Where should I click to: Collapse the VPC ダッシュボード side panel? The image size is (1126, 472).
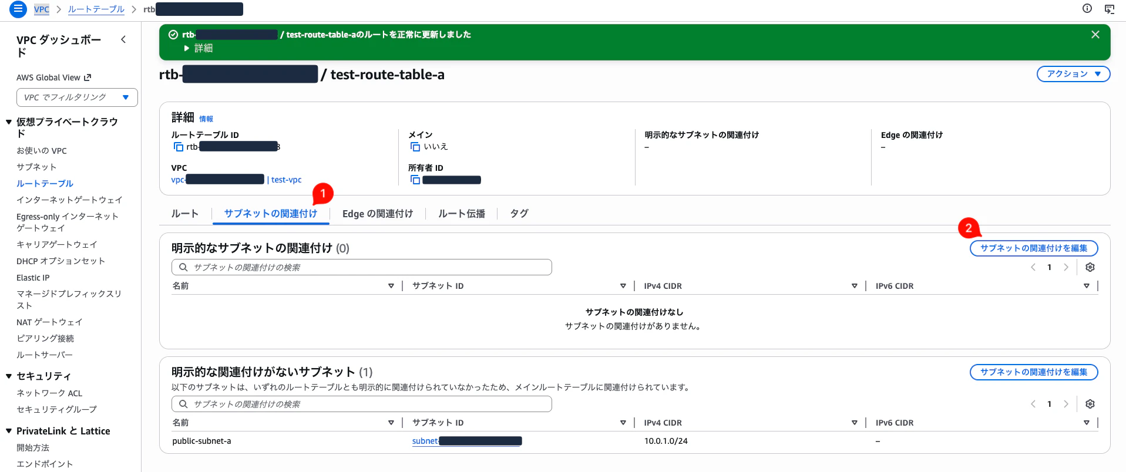[123, 39]
